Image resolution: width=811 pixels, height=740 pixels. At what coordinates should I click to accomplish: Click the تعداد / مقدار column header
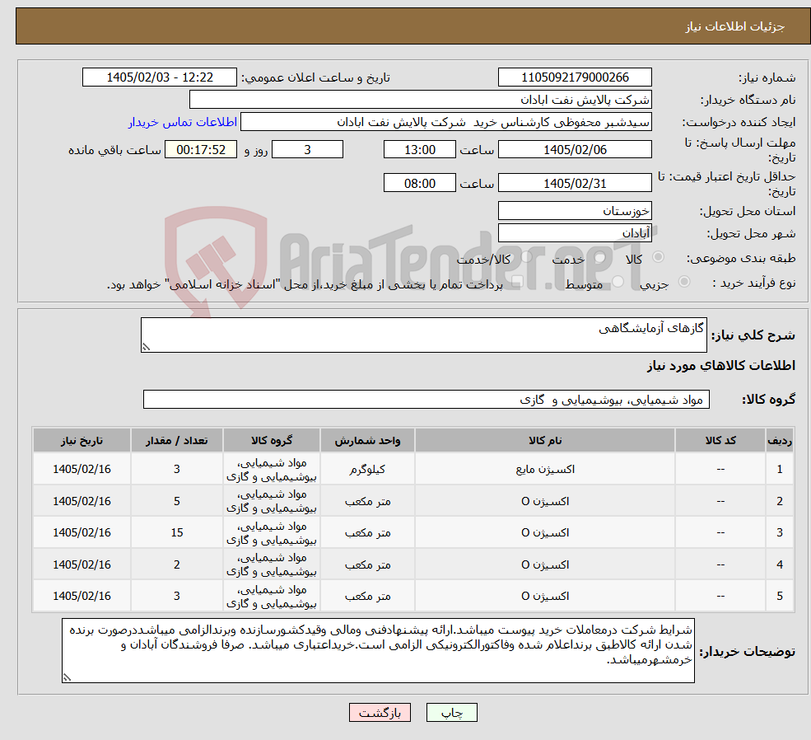(x=177, y=440)
